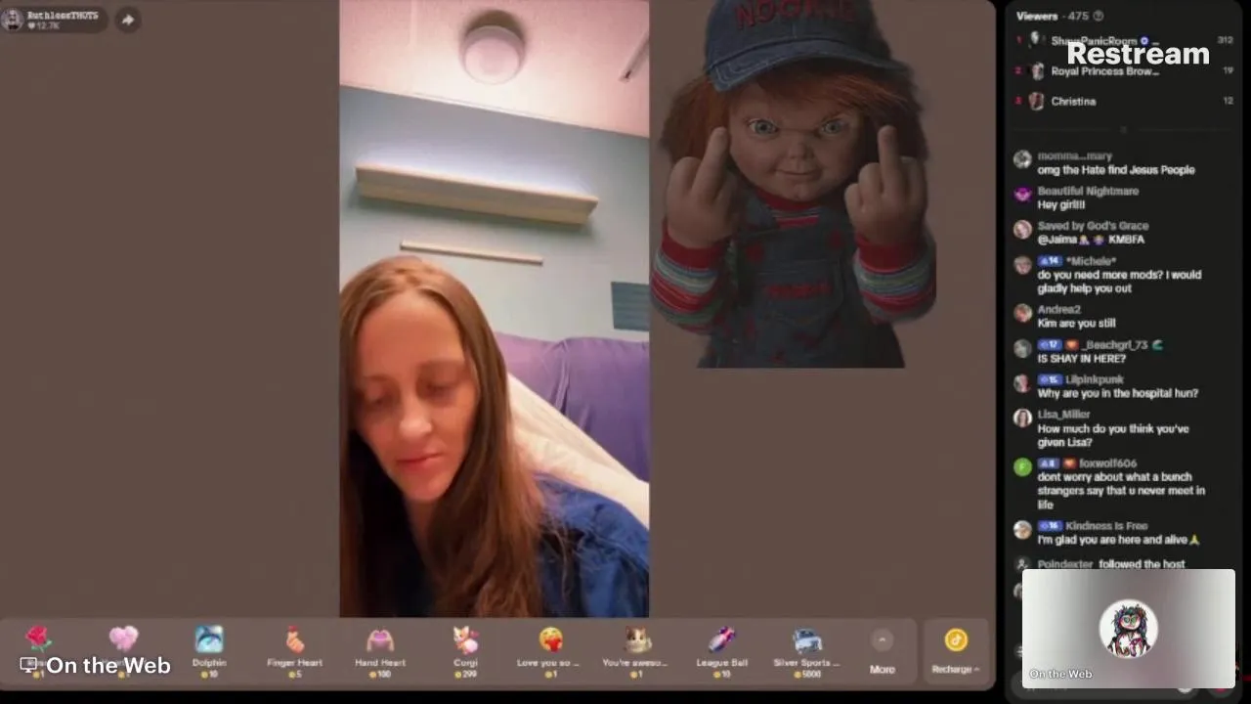The width and height of the screenshot is (1251, 704).
Task: Send the Dolphin gift
Action: point(209,649)
